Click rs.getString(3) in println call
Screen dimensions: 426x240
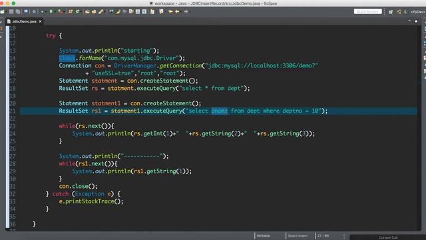coord(284,133)
